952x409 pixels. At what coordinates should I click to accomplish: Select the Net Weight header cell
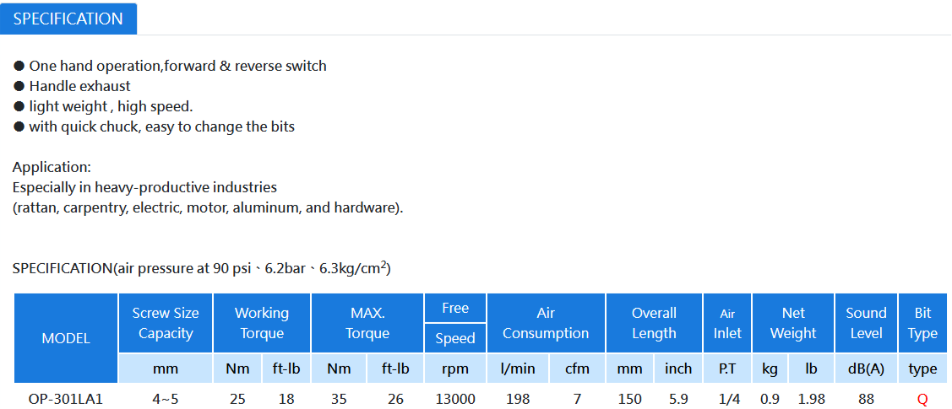click(793, 323)
